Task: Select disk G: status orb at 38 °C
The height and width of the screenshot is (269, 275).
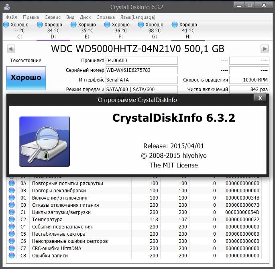Action: [141, 24]
